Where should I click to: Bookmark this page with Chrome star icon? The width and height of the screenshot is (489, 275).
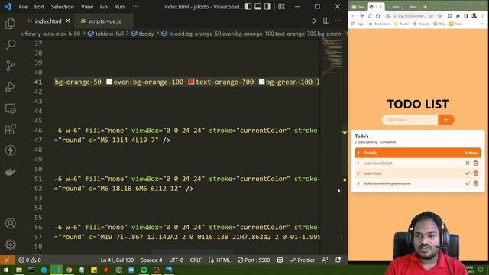[439, 15]
